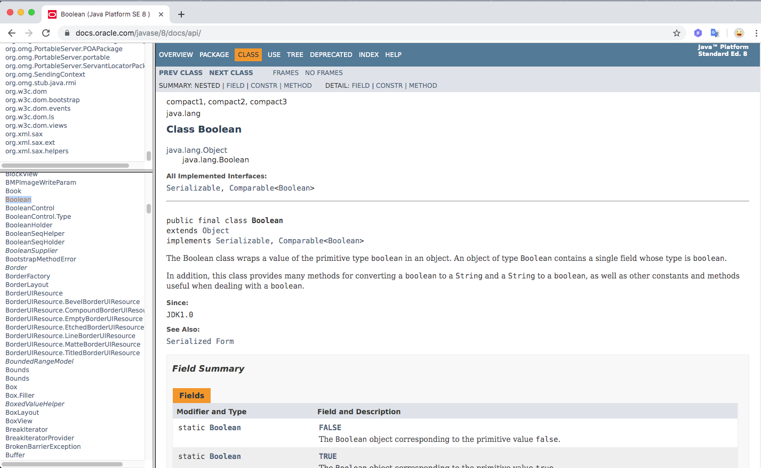
Task: Jump to METHOD in the SUMMARY row
Action: click(298, 86)
